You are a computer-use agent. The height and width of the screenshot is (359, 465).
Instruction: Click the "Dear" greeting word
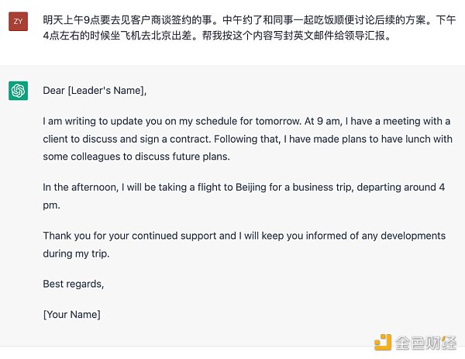[54, 91]
